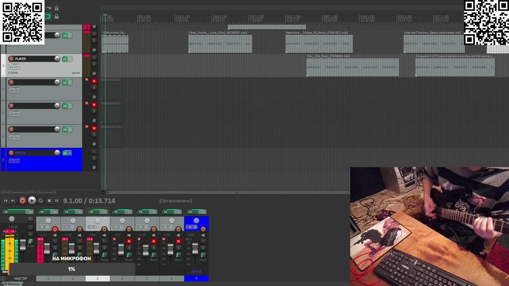
Task: Select mixer channel tab 7
Action: tap(196, 278)
